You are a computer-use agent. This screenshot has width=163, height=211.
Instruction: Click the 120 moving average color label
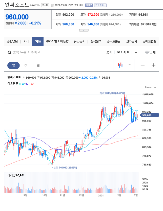pyautogui.click(x=31, y=84)
